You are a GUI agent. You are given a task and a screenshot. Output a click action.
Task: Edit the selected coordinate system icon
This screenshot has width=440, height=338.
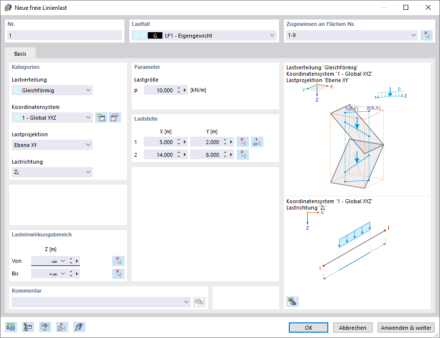115,117
